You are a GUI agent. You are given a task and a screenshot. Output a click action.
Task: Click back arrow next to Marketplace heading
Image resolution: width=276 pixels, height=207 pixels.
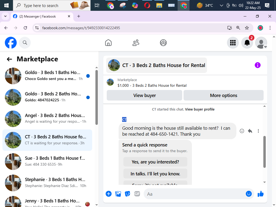(9, 59)
